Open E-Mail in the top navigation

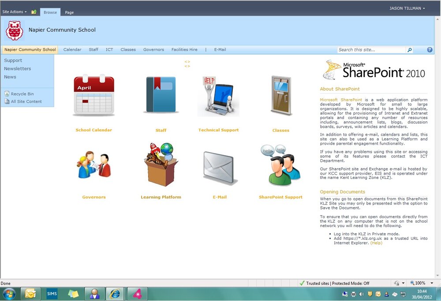click(x=220, y=49)
